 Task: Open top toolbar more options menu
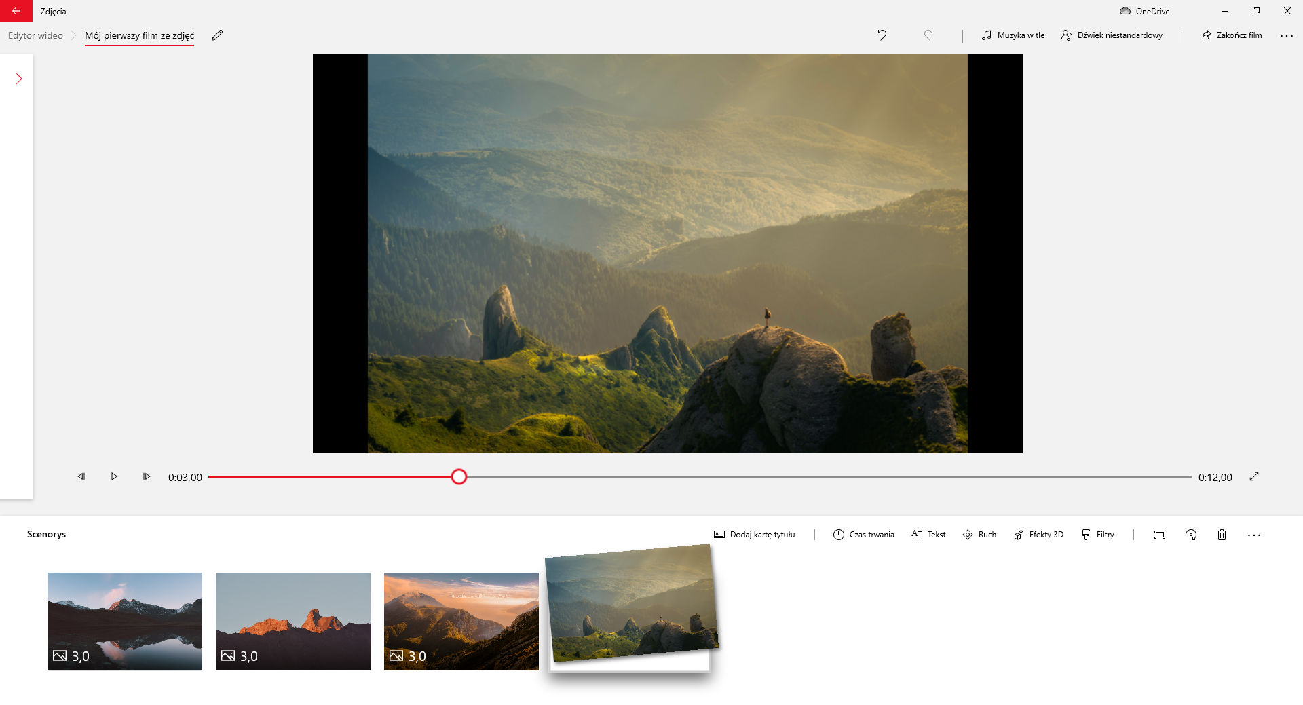tap(1286, 35)
